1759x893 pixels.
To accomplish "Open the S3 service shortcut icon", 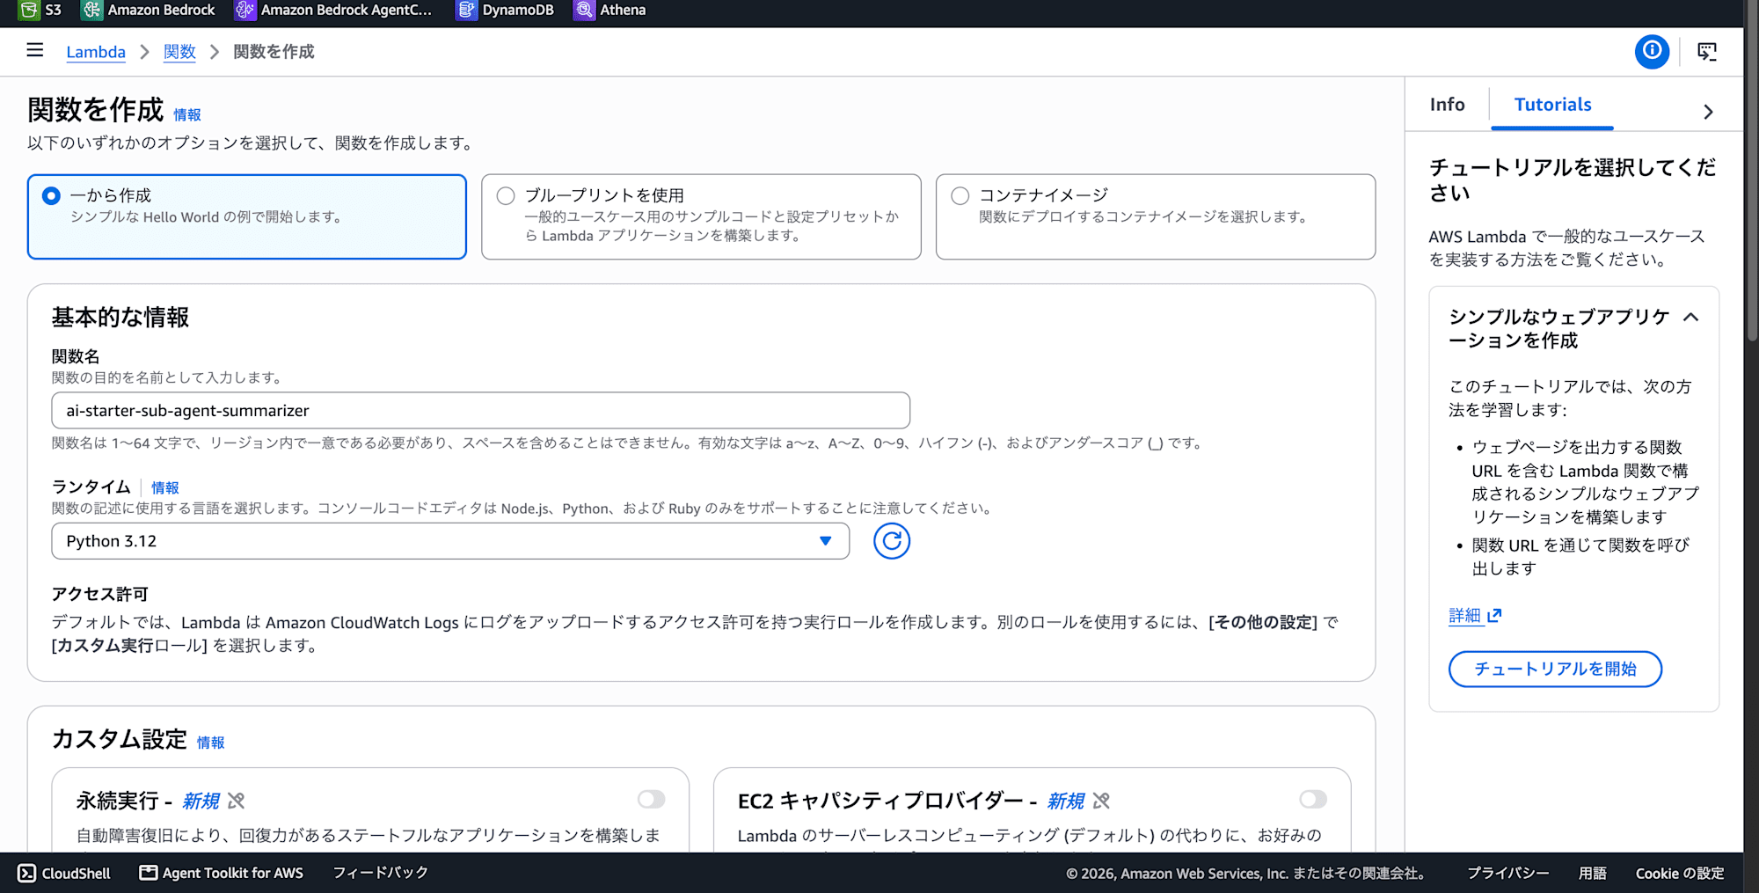I will pos(29,10).
